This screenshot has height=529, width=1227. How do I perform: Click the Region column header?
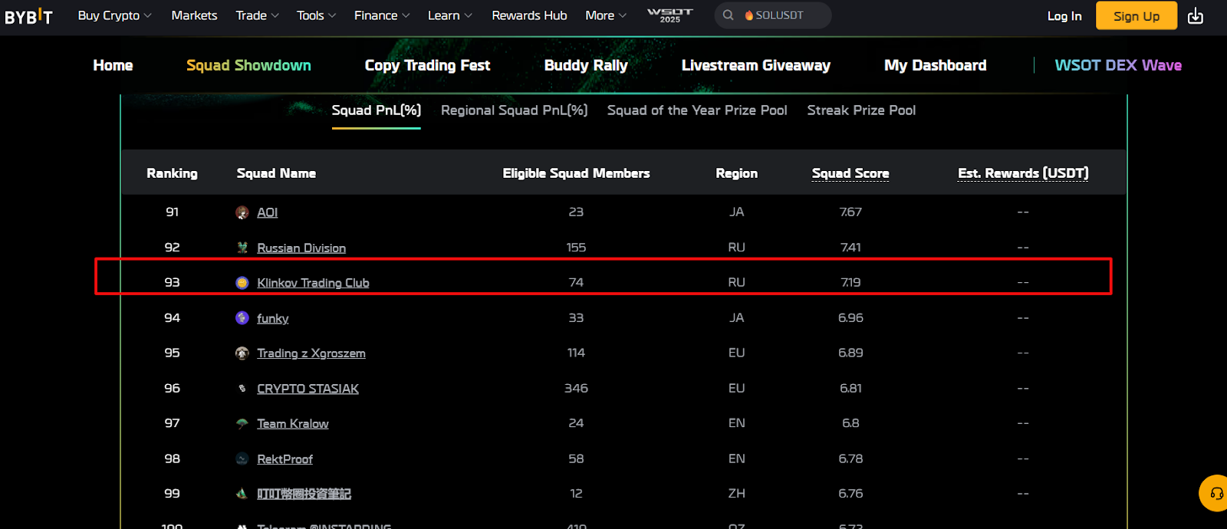[736, 173]
